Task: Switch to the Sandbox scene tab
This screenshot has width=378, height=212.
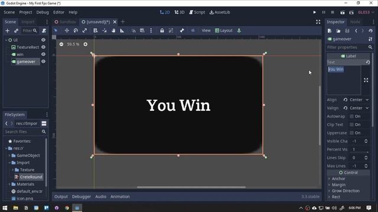Action: pos(65,22)
